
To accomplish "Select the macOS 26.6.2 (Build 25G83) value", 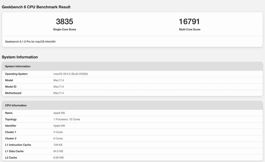I will 71,74.
